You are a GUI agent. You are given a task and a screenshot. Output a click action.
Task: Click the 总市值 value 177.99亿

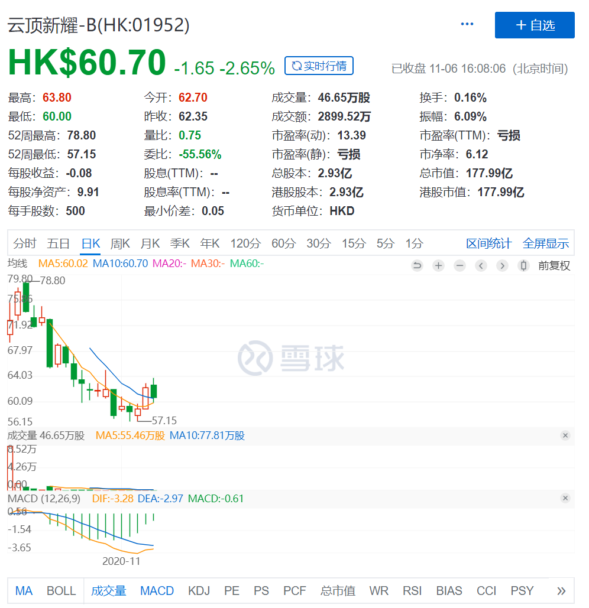489,173
